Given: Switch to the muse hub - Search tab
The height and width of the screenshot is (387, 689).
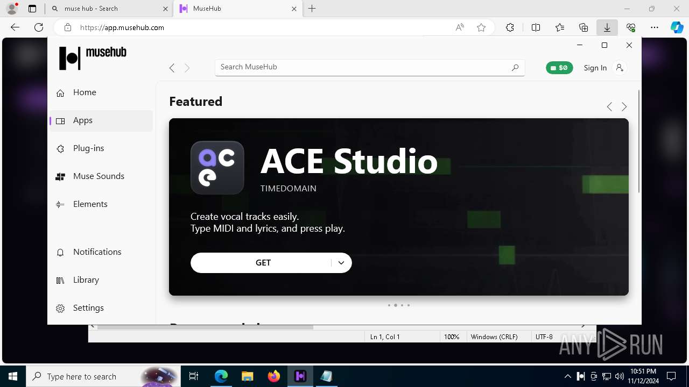Looking at the screenshot, I should 110,9.
